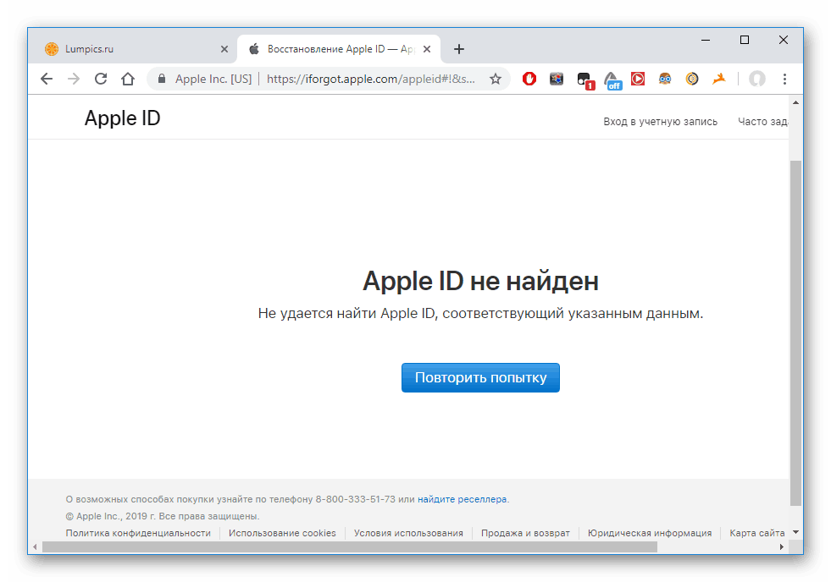Screen dimensions: 831x582
Task: Open the second colorful extension icon
Action: [556, 79]
